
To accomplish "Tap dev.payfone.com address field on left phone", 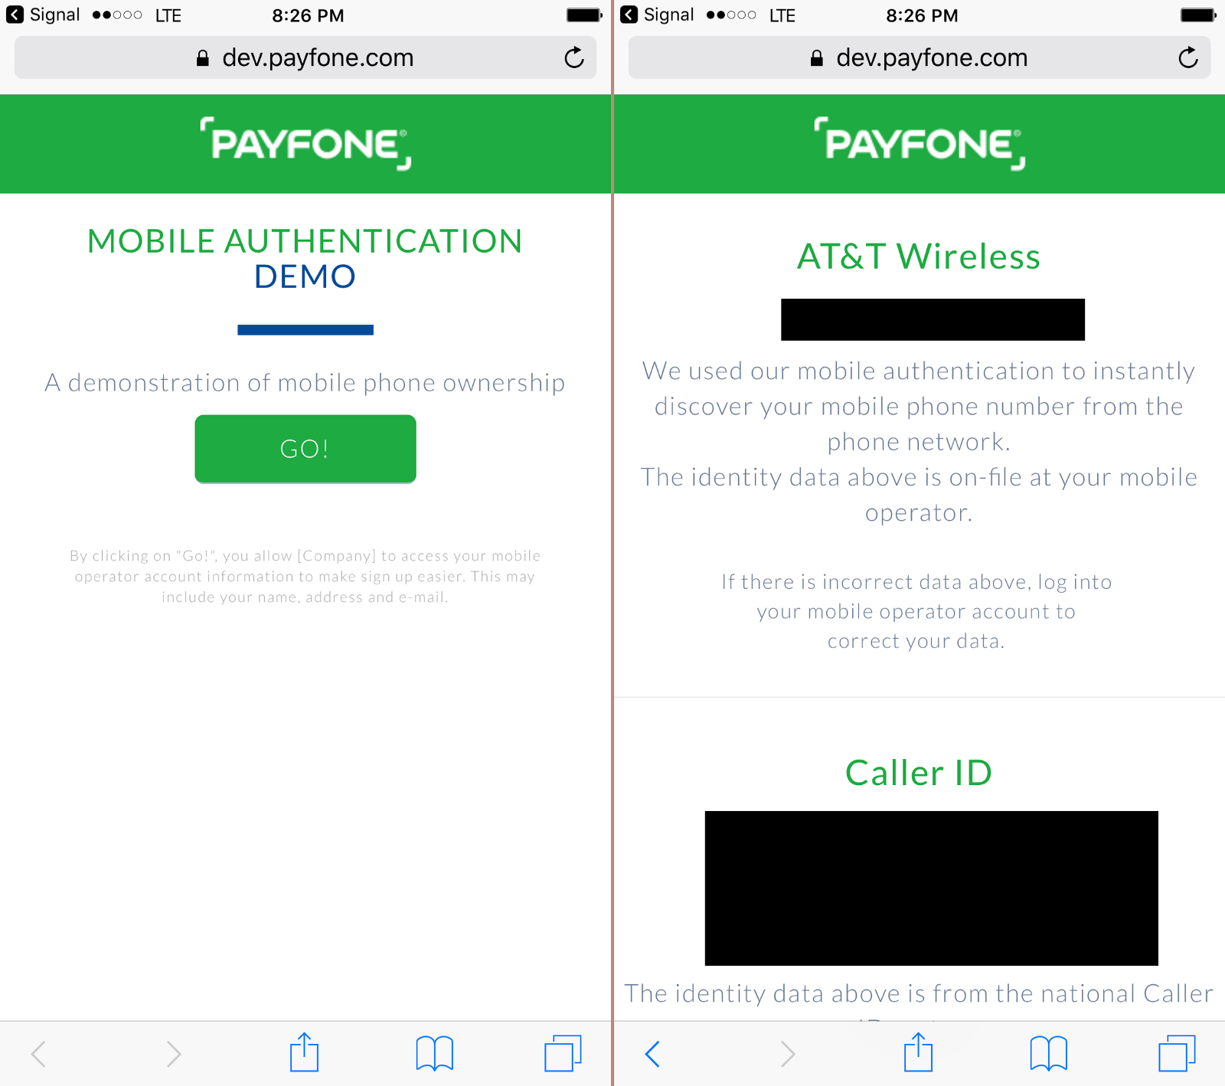I will tap(305, 57).
